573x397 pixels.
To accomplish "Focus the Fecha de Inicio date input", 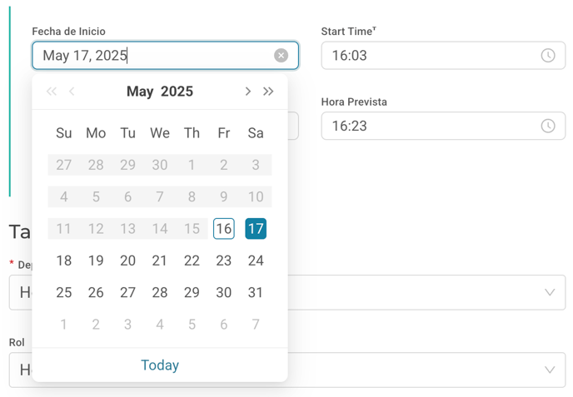I will 165,56.
